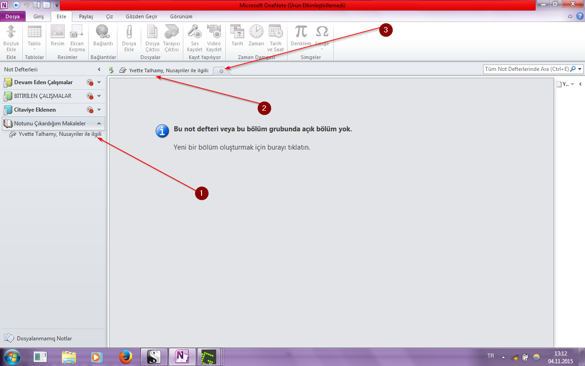The width and height of the screenshot is (585, 366).
Task: Collapse the Not Defterleri navigation pane
Action: 99,70
